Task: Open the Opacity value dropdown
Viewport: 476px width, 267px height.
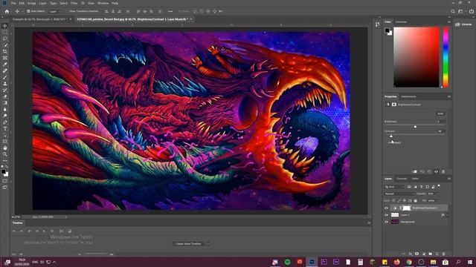Action: coord(437,194)
